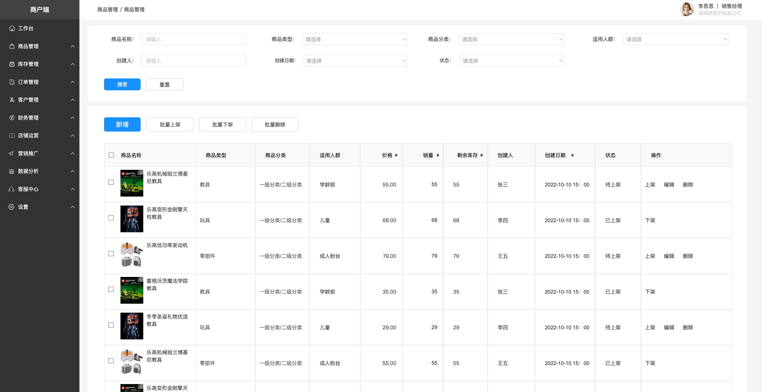This screenshot has height=392, width=762.
Task: Open the 适用人群 dropdown
Action: pos(676,39)
